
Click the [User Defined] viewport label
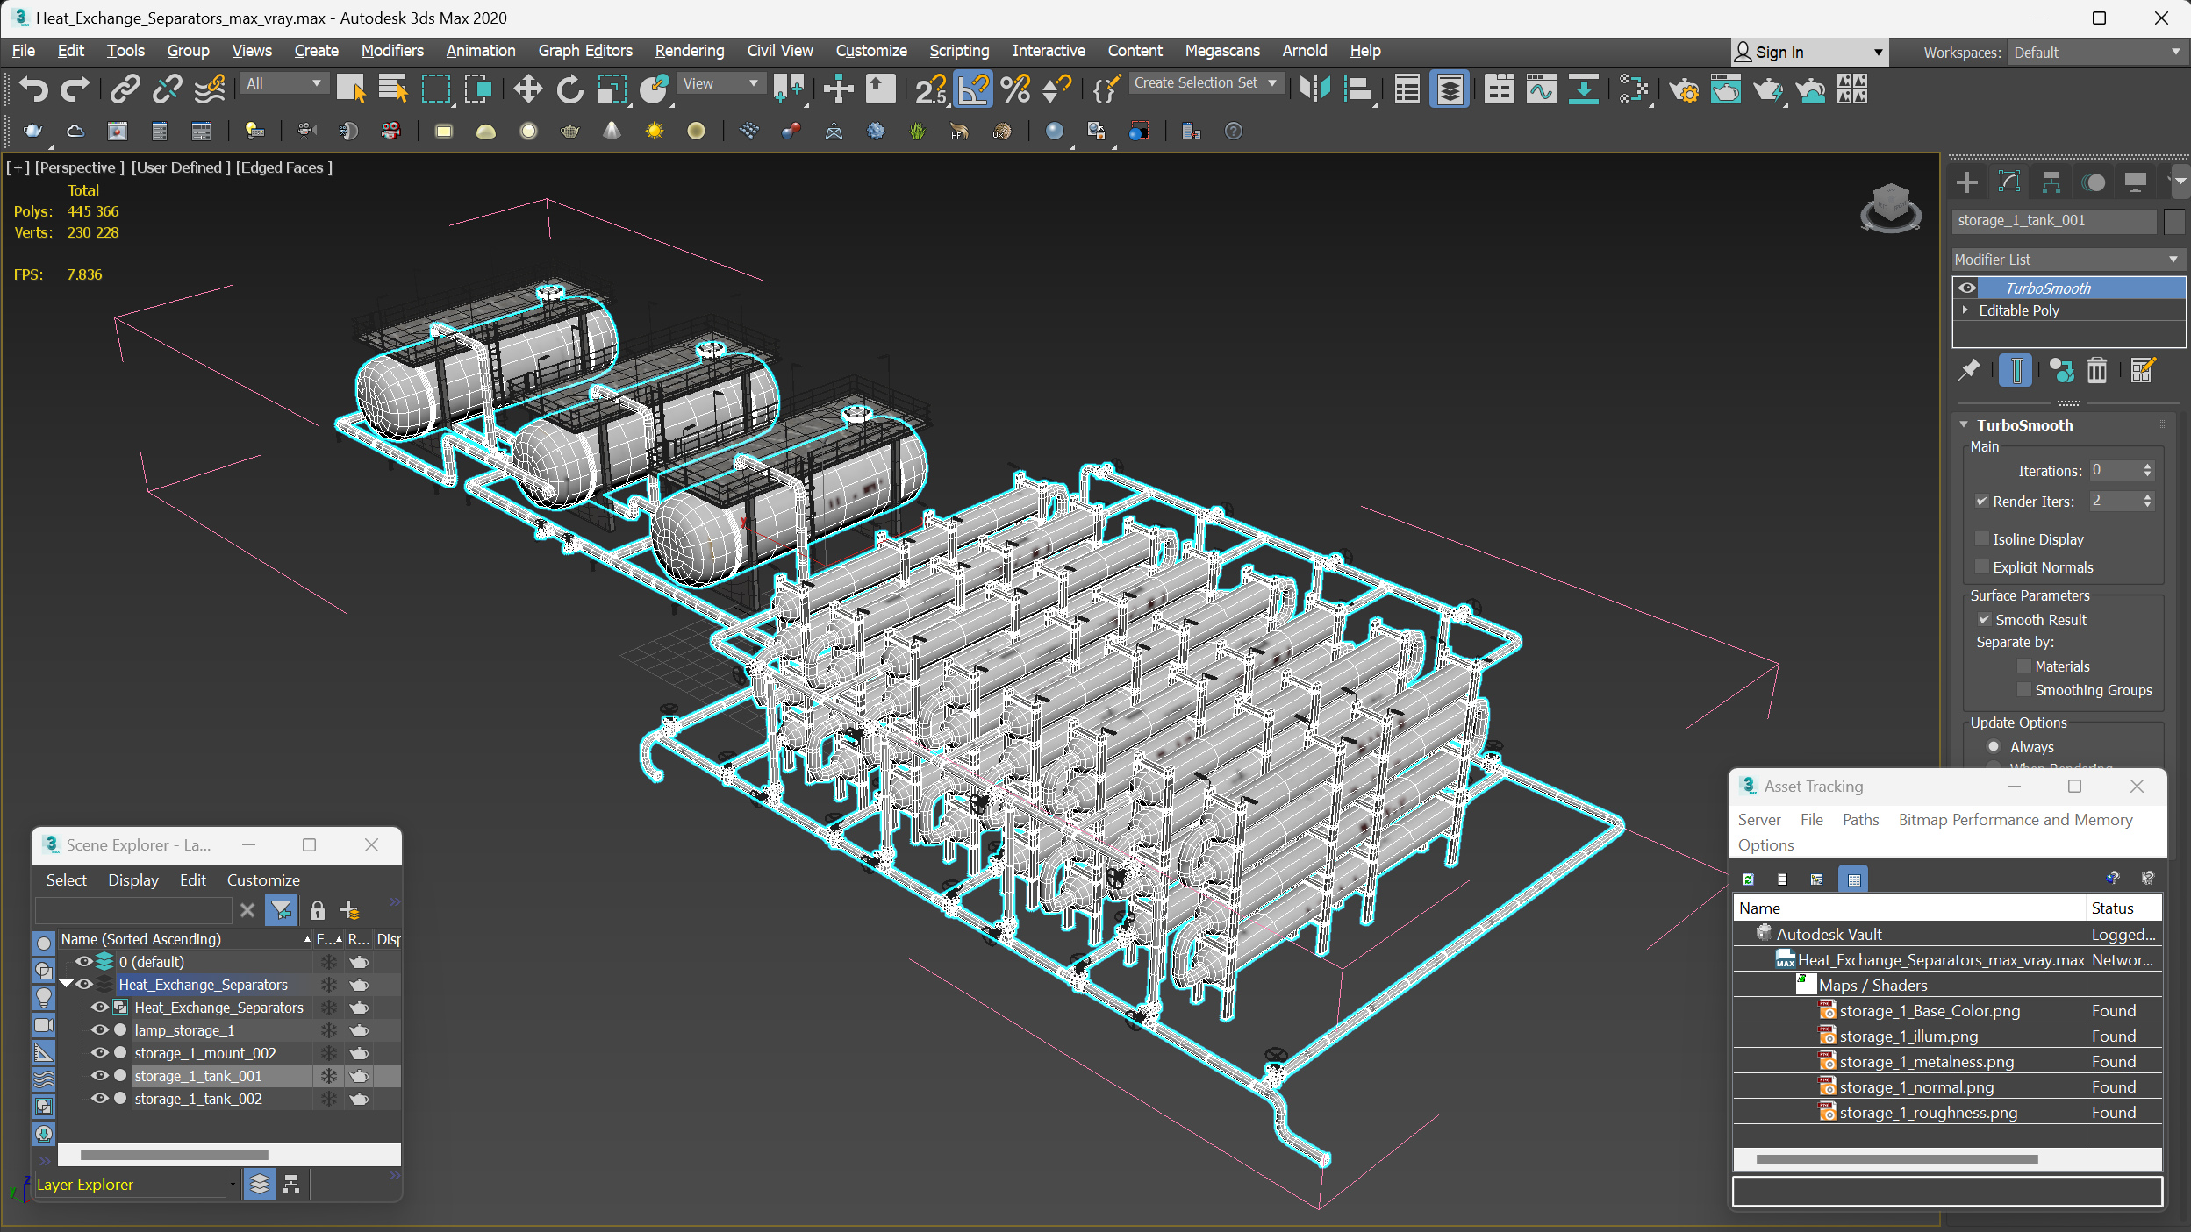coord(181,167)
